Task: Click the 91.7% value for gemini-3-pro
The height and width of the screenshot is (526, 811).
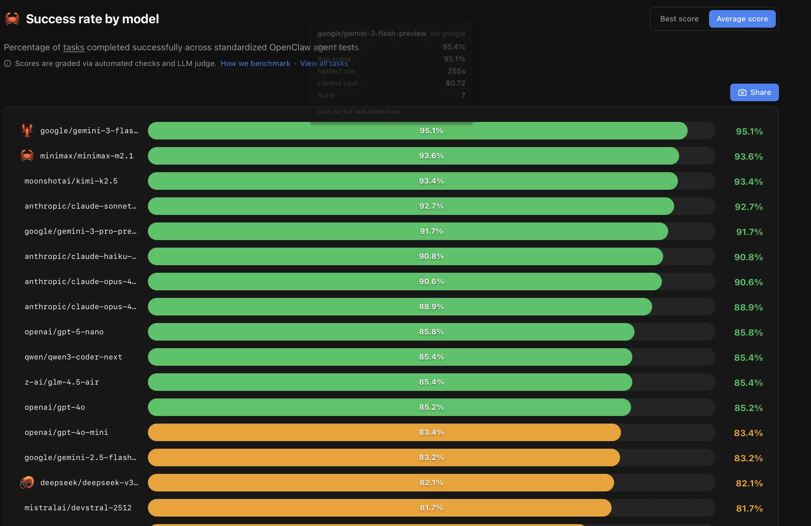Action: click(x=749, y=232)
